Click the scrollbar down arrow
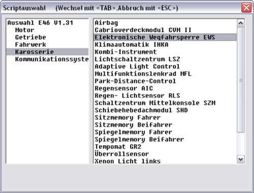Screen dimensions: 254x193 241,159
